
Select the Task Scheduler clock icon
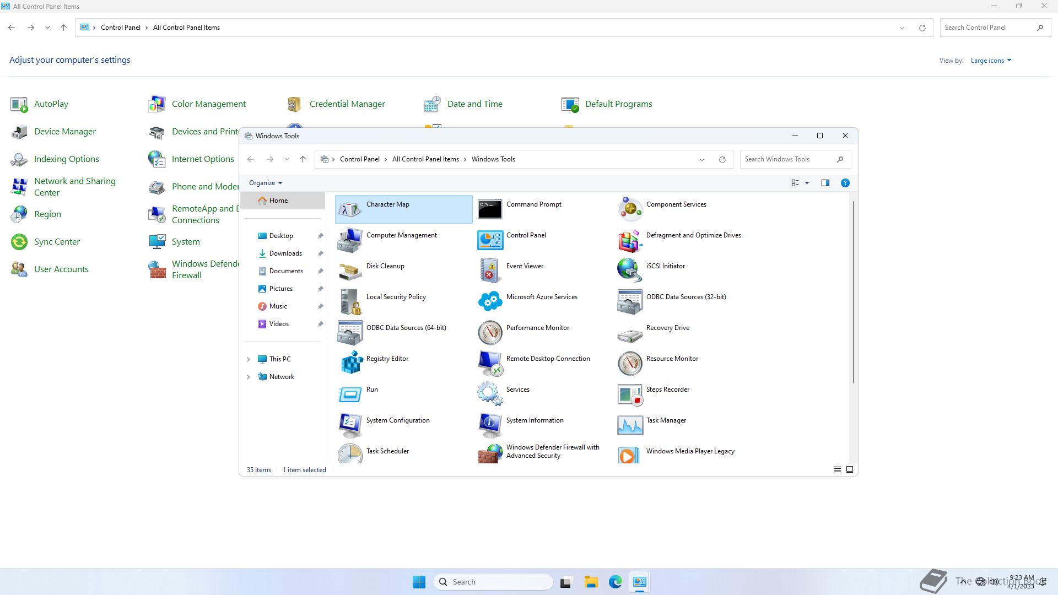[350, 454]
